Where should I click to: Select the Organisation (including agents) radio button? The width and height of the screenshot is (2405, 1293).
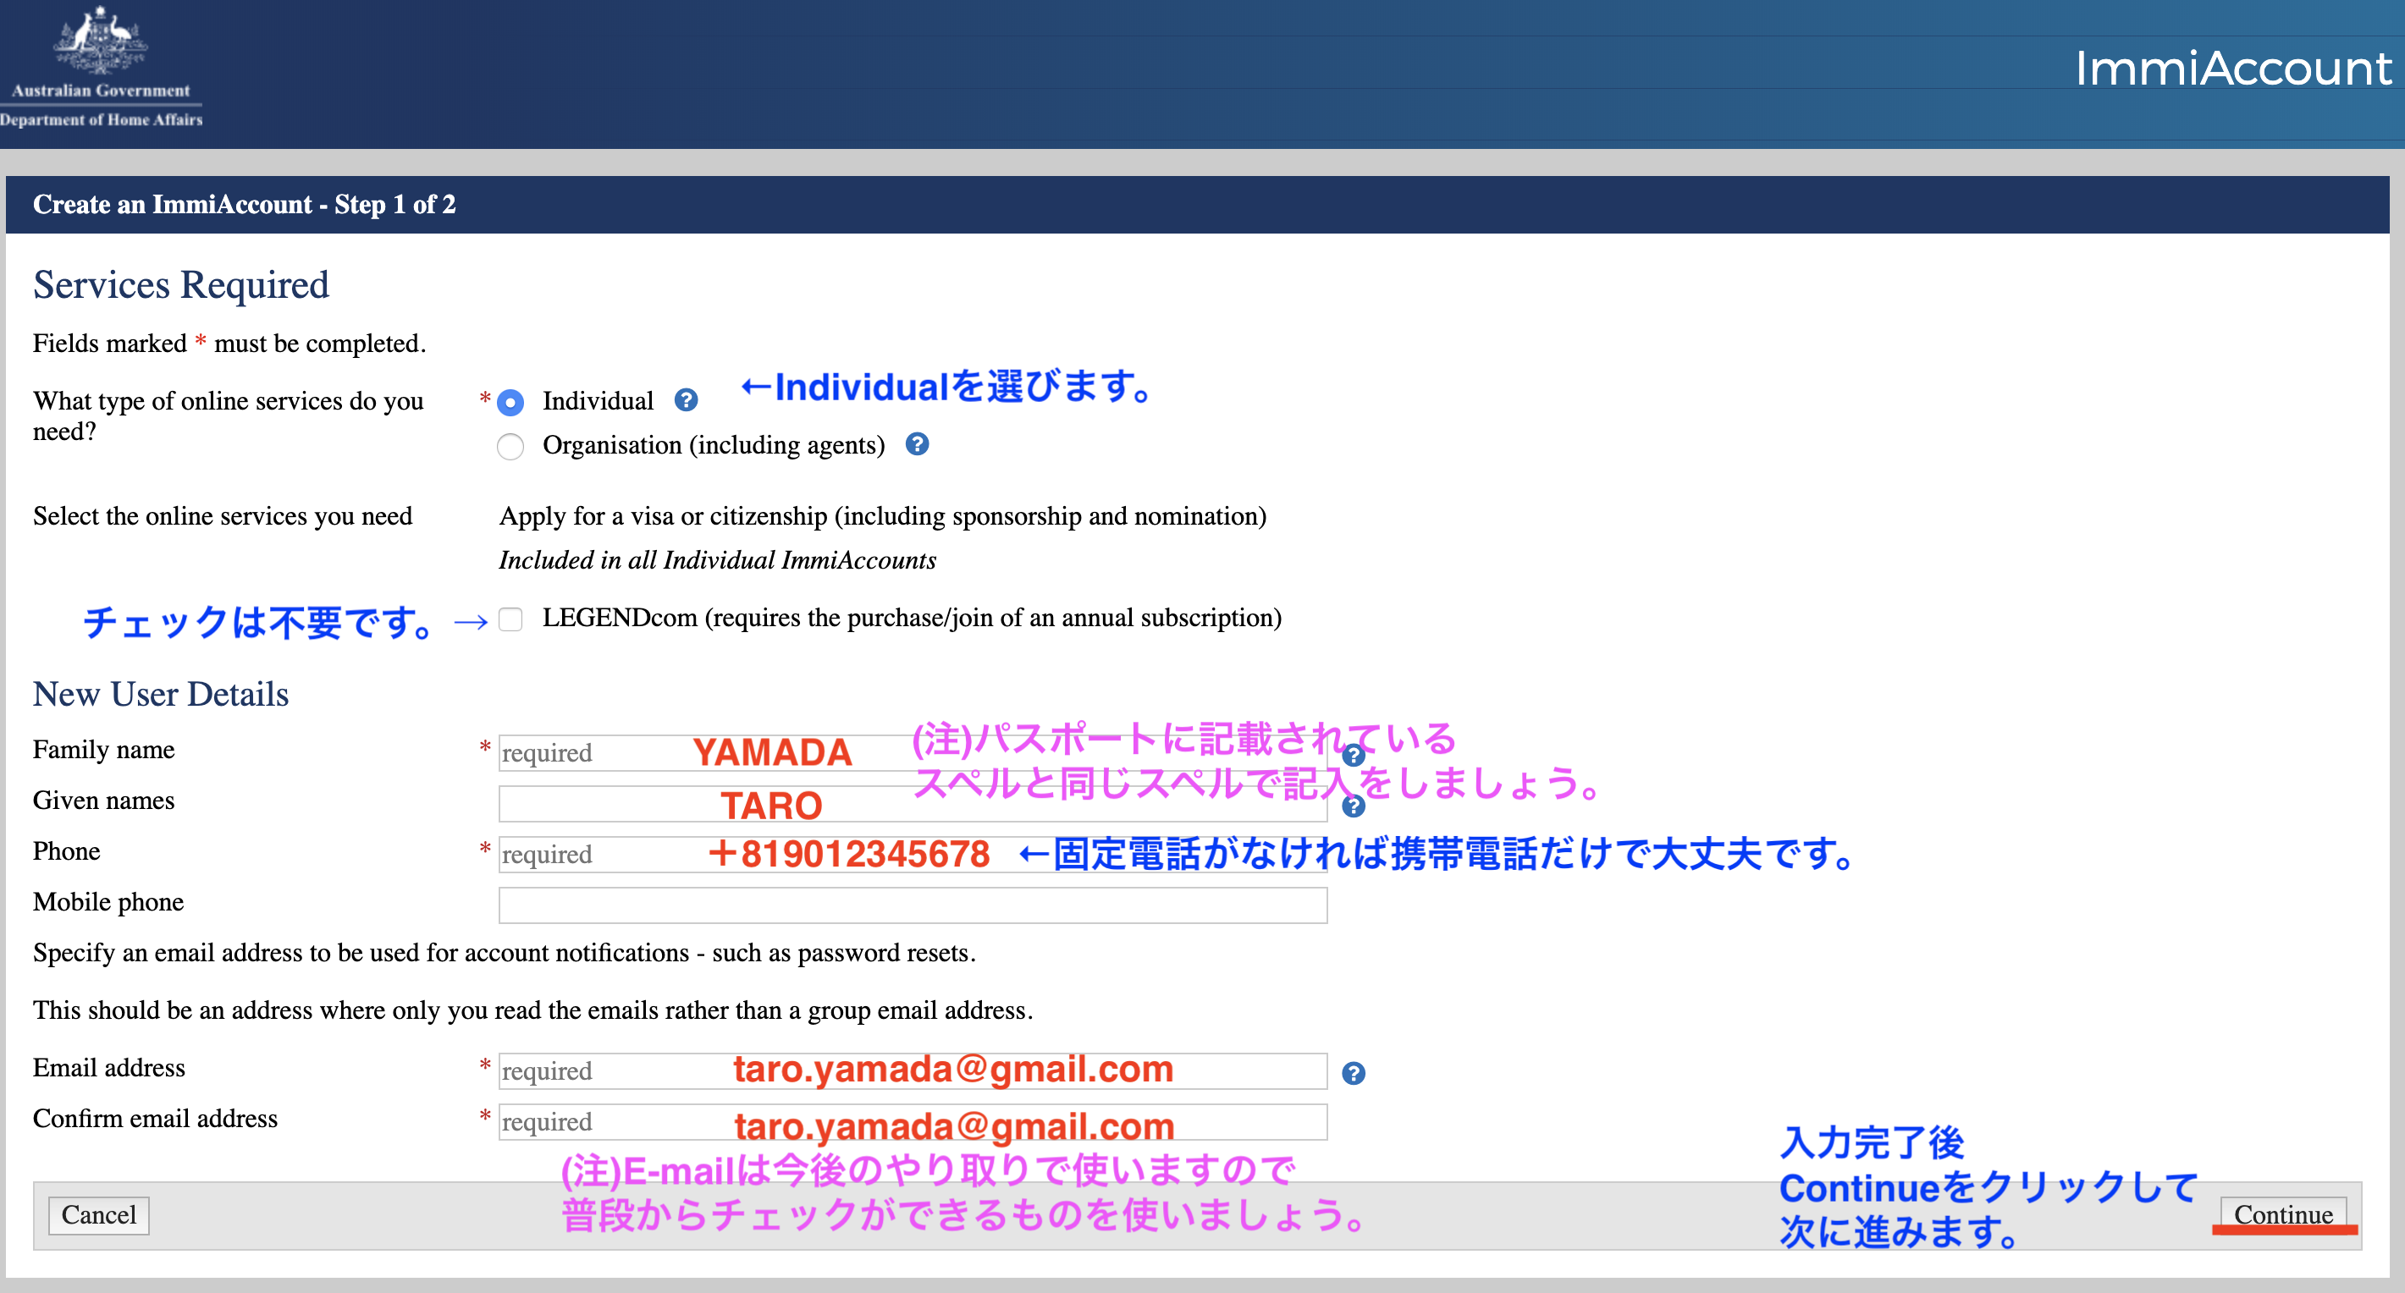coord(510,446)
